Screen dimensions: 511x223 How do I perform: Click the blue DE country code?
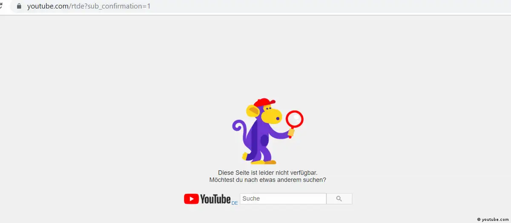[235, 203]
